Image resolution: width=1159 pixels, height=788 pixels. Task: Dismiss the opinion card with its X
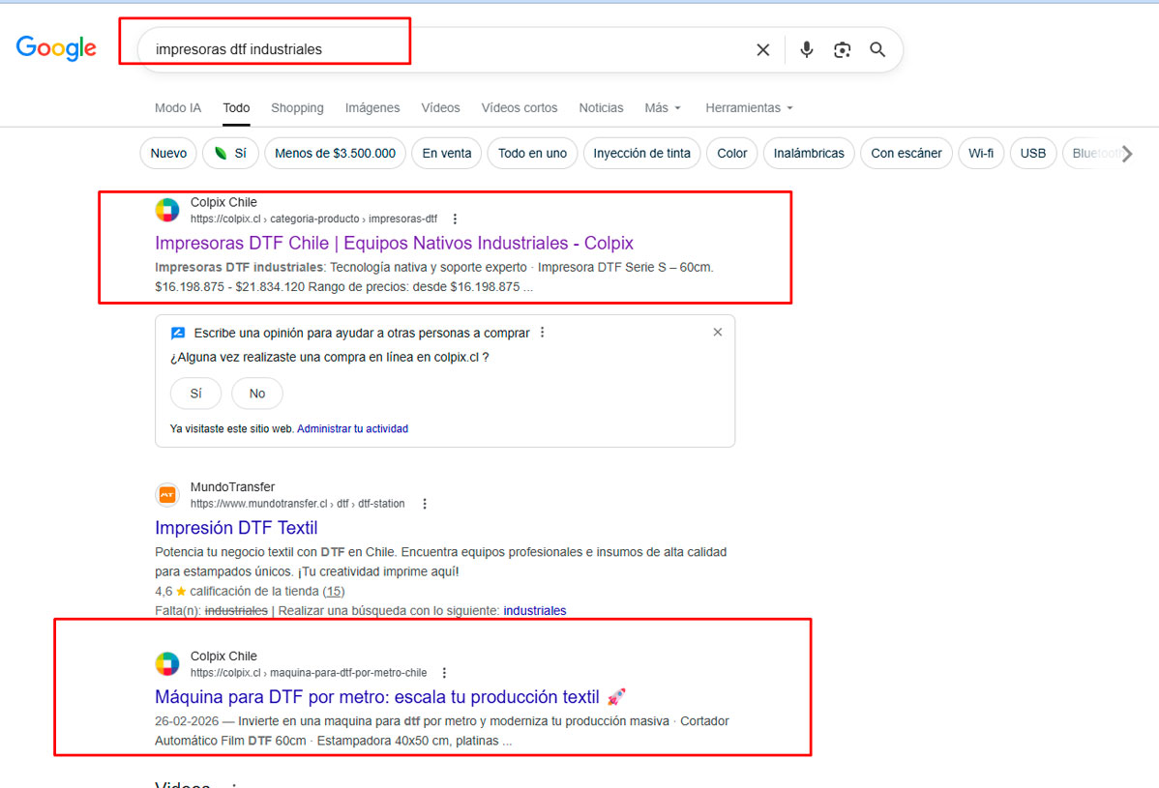click(x=717, y=333)
